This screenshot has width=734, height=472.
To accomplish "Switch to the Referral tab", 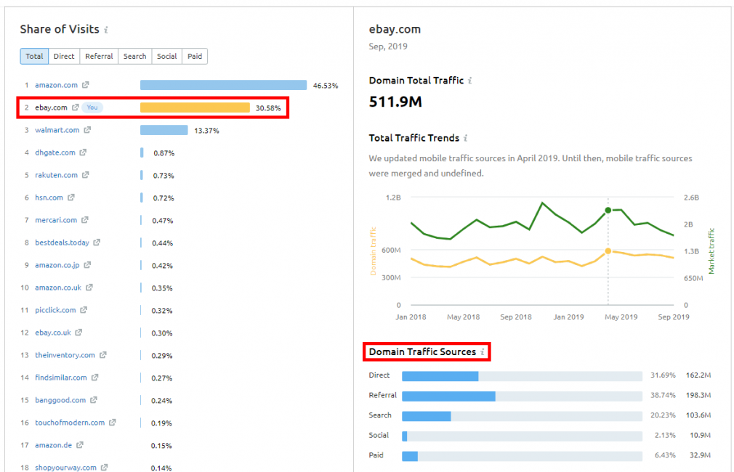I will point(99,56).
